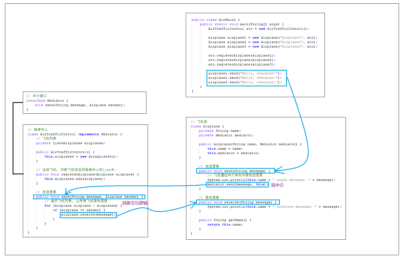Click the "private String name;" field line
This screenshot has height=257, width=401.
220,131
